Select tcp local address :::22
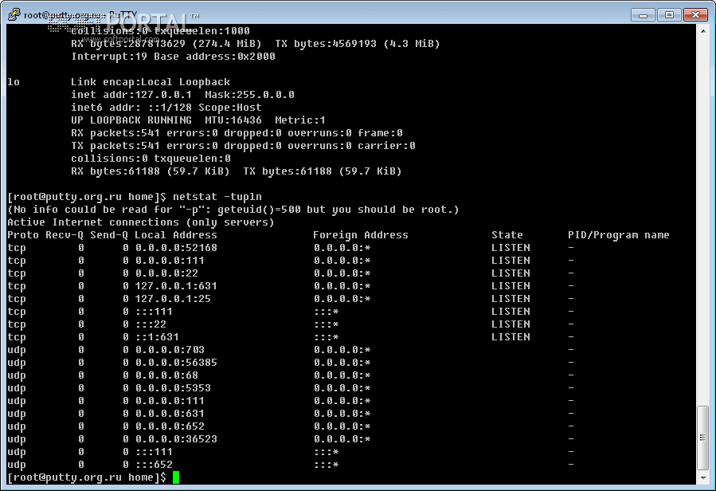Screen dimensions: 716x491 (x=151, y=324)
